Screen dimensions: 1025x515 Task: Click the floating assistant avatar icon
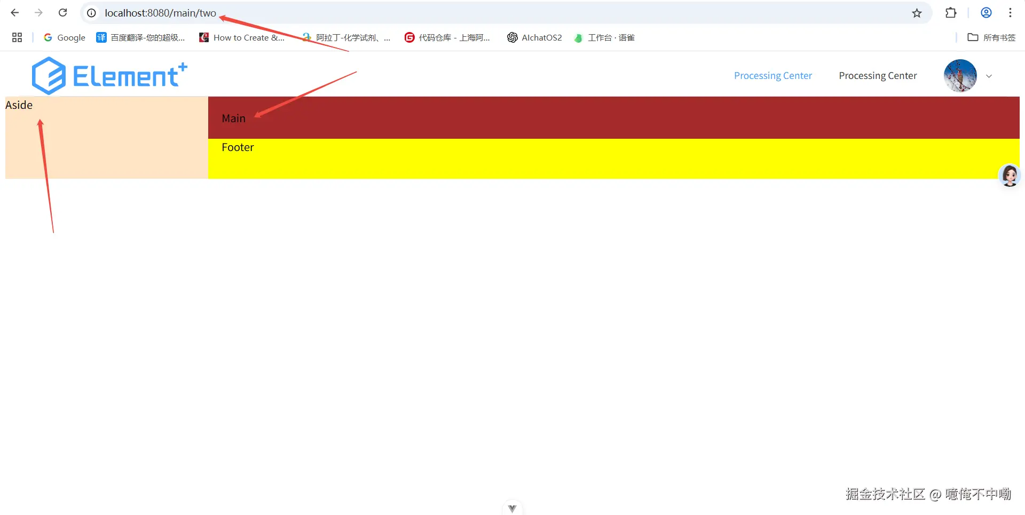tap(1010, 176)
